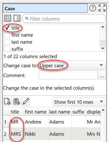Image resolution: width=109 pixels, height=142 pixels.
Task: Expand panel with the fullscreen arrows icon
Action: pyautogui.click(x=102, y=8)
